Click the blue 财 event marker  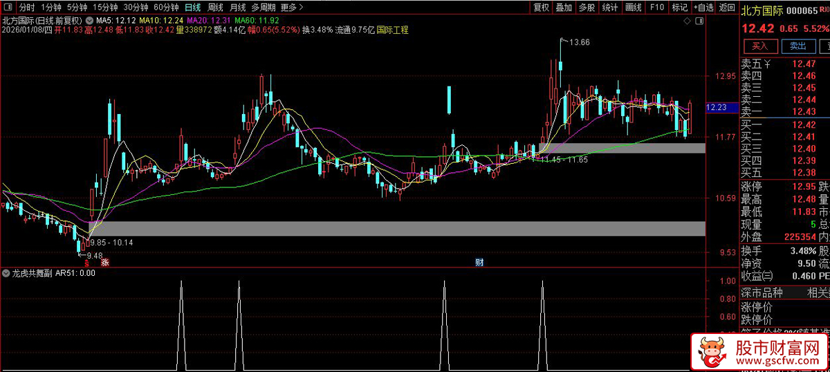coord(479,263)
